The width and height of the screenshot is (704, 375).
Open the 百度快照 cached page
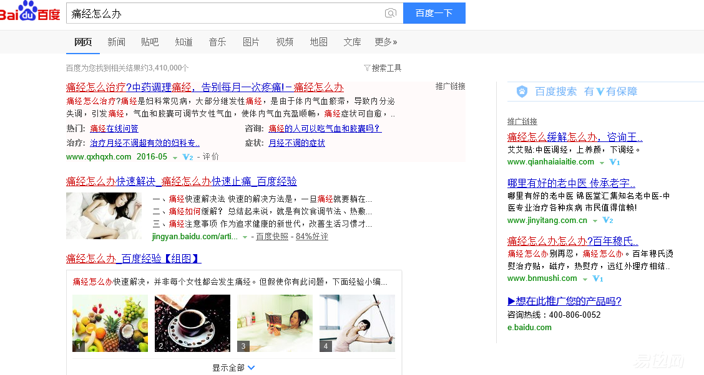tap(272, 237)
